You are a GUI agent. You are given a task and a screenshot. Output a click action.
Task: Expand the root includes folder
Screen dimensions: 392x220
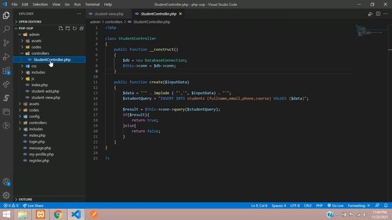[x=36, y=129]
